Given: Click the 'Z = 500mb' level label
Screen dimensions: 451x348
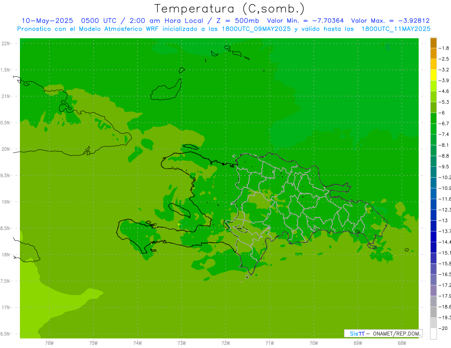Looking at the screenshot, I should 237,21.
